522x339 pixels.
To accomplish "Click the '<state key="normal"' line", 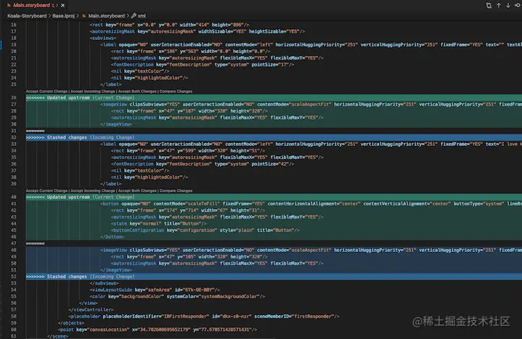I will point(159,224).
